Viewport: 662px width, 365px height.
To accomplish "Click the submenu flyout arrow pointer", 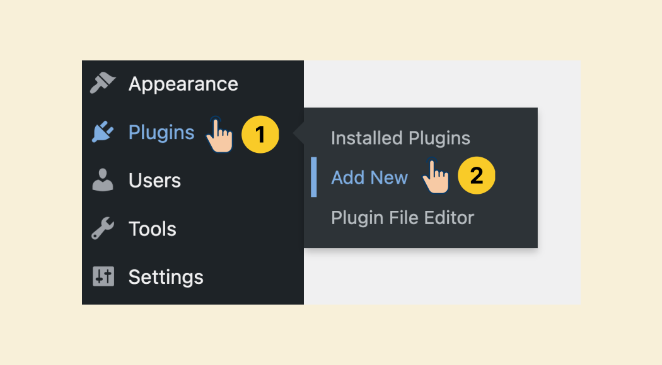I will 299,132.
